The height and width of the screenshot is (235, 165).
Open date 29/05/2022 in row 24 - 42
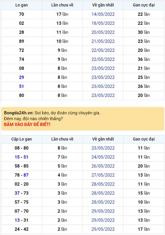tap(103, 229)
